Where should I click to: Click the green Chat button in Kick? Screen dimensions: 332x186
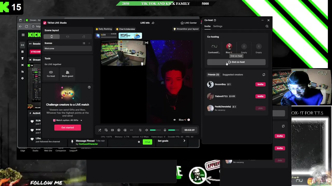147,142
